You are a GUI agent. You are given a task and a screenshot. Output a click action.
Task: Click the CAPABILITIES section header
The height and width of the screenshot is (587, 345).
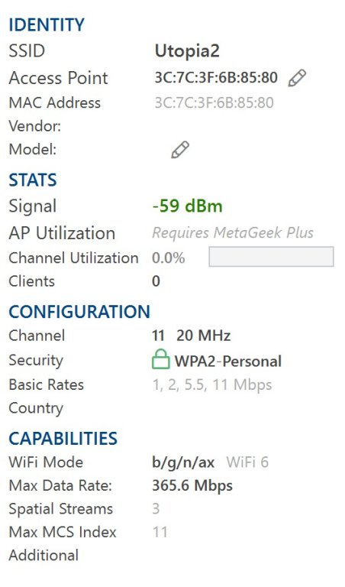pyautogui.click(x=63, y=439)
